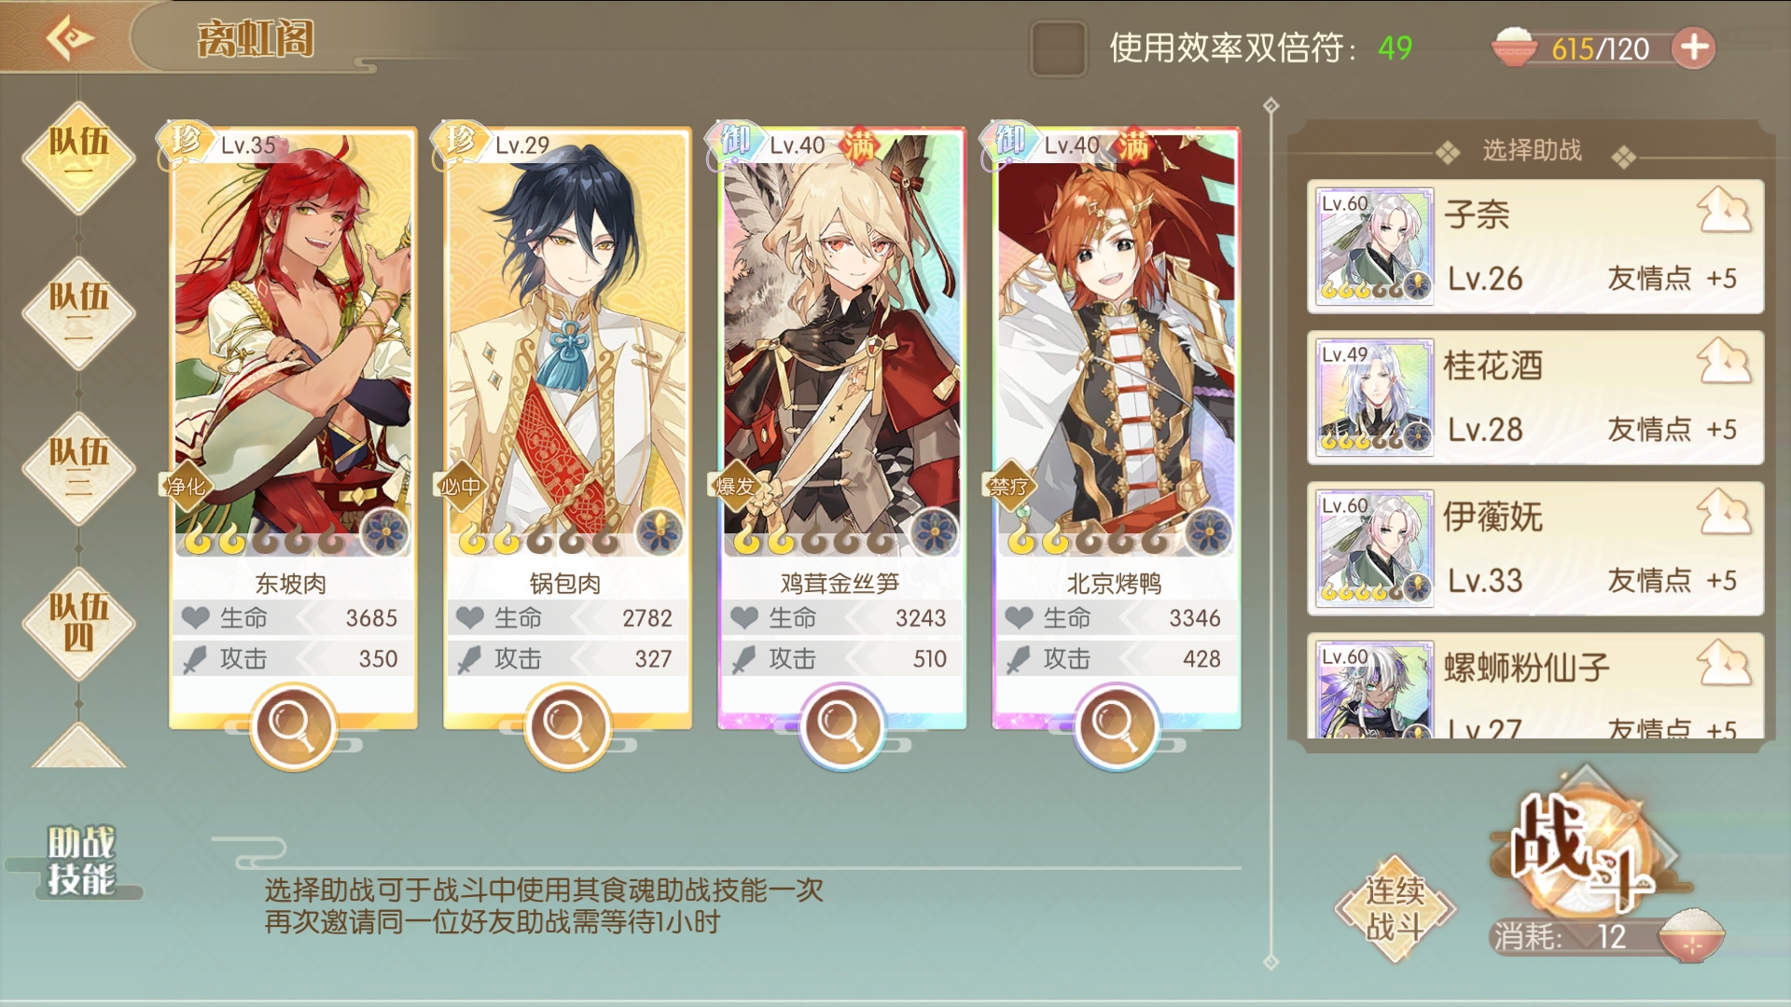The height and width of the screenshot is (1007, 1791).
Task: Tap the thumbs-up icon for 伊蘅妩
Action: click(x=1724, y=512)
